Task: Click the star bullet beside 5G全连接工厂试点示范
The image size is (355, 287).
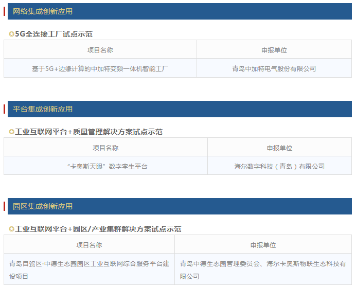Action: [11, 34]
